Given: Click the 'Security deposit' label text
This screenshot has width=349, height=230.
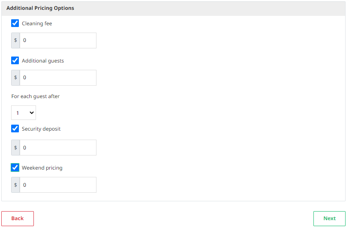Looking at the screenshot, I should point(41,129).
